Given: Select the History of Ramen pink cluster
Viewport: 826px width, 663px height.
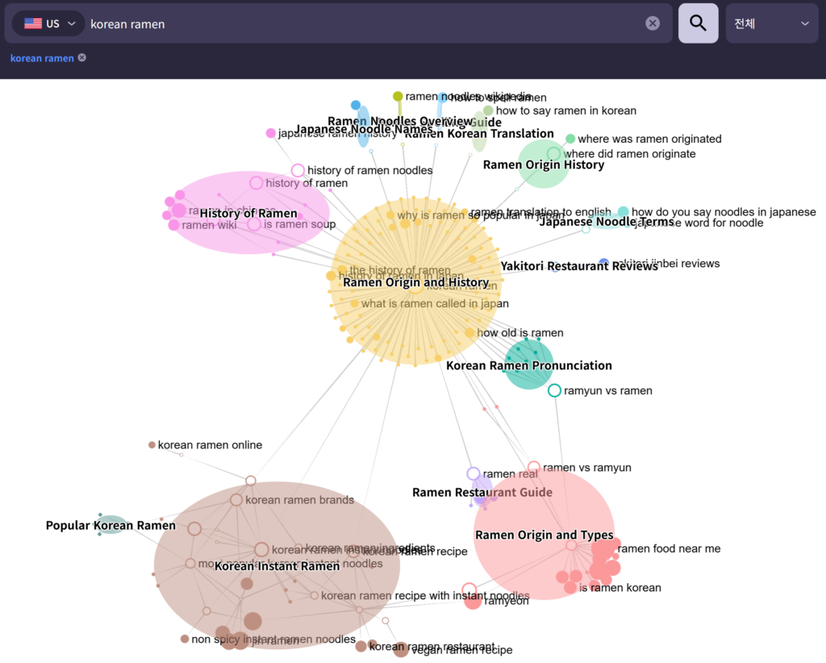Looking at the screenshot, I should click(248, 213).
